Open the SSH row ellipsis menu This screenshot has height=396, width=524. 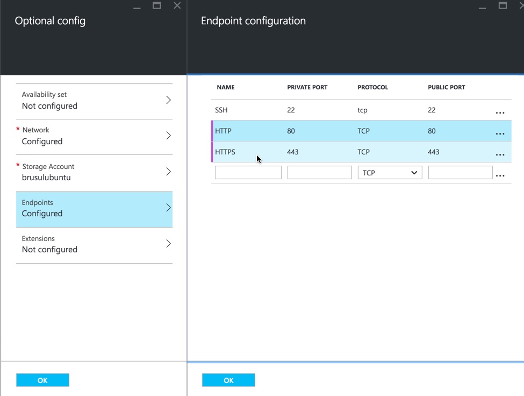pyautogui.click(x=500, y=112)
